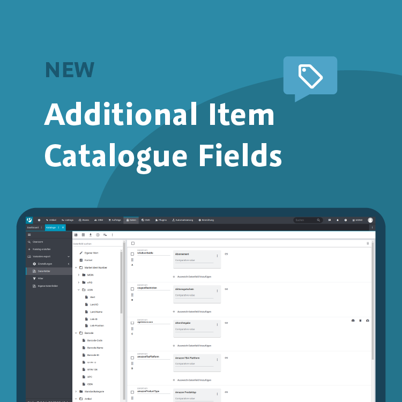This screenshot has width=402, height=402.
Task: Click the magnifier icon in top search bar
Action: click(x=318, y=220)
